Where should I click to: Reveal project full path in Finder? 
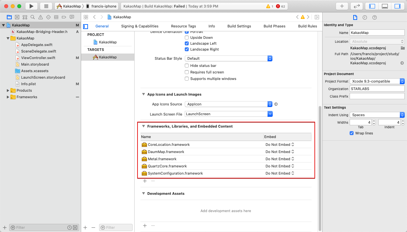pos(402,63)
